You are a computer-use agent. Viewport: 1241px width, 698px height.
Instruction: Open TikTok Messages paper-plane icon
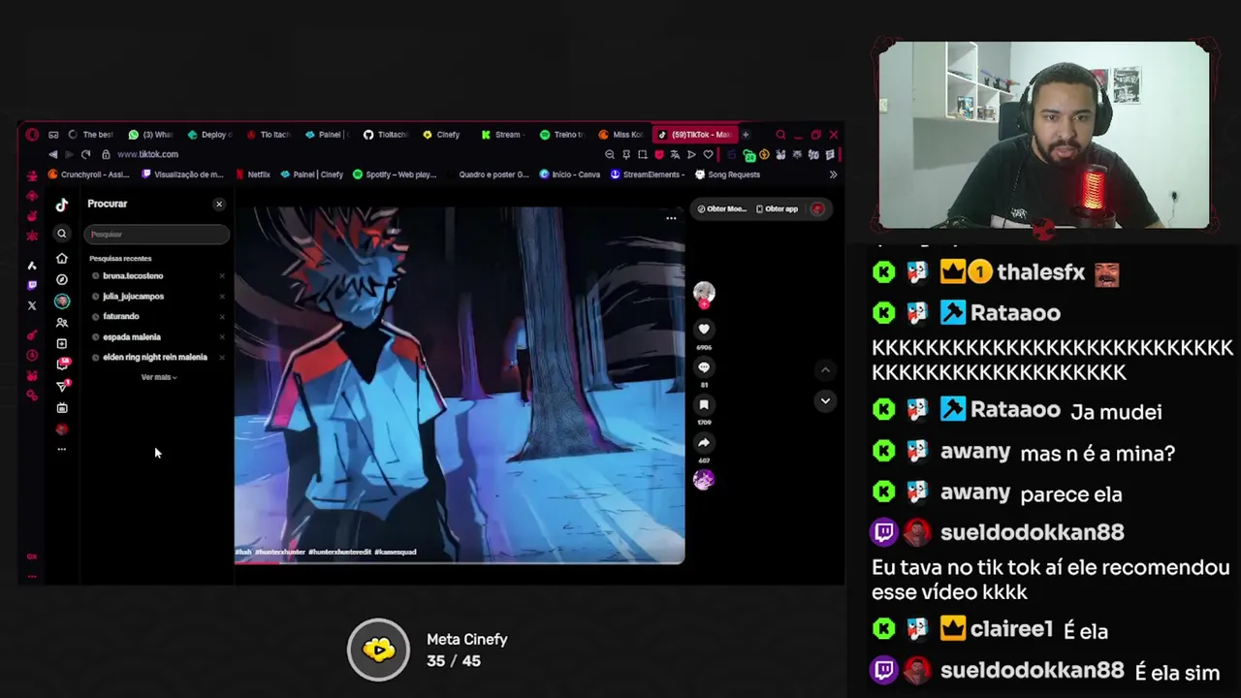pos(62,386)
